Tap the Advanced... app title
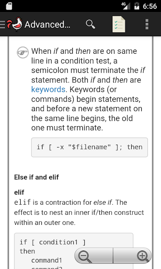 click(47, 24)
